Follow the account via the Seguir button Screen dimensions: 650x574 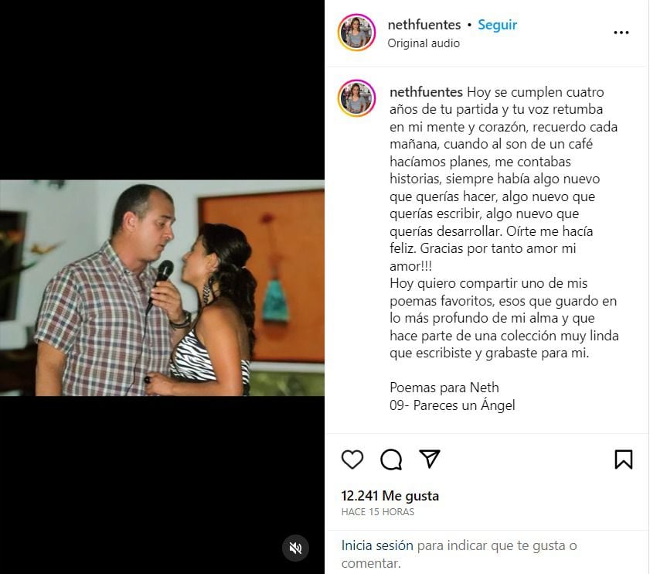pos(497,25)
